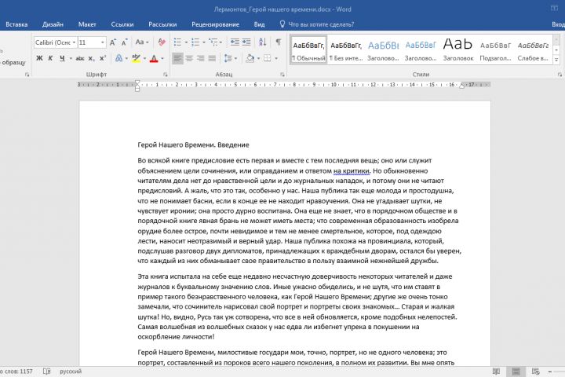Increase the font size with grow-font icon
Viewport: 565px width, 377px height.
pos(113,42)
